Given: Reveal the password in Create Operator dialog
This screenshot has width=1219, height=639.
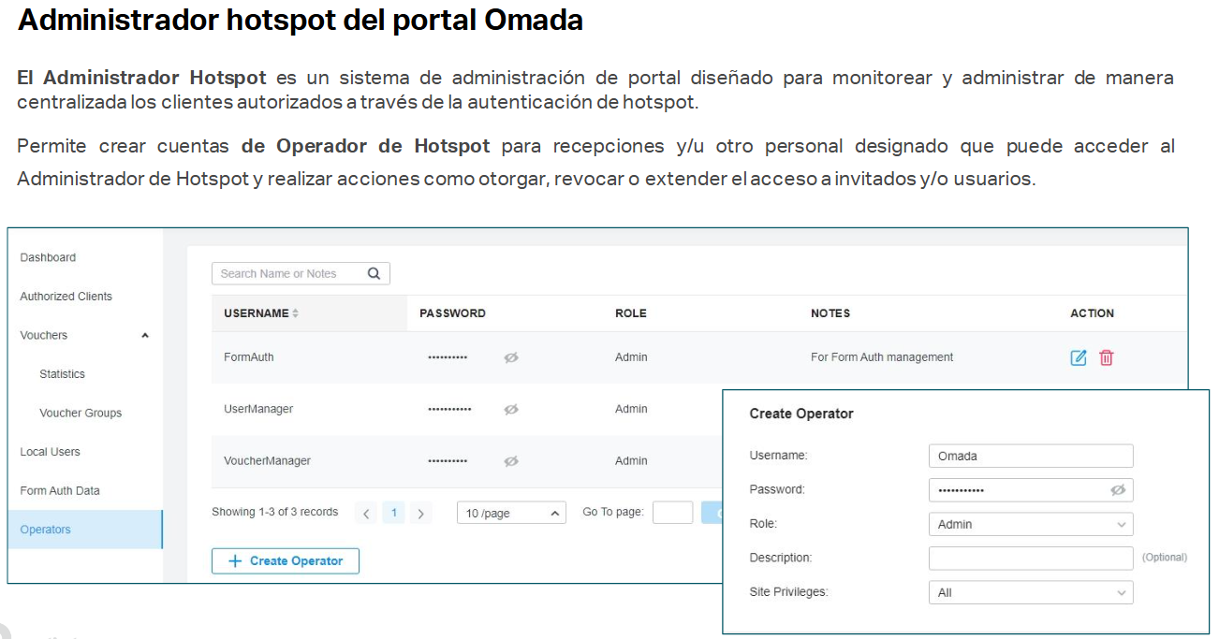Looking at the screenshot, I should coord(1120,489).
